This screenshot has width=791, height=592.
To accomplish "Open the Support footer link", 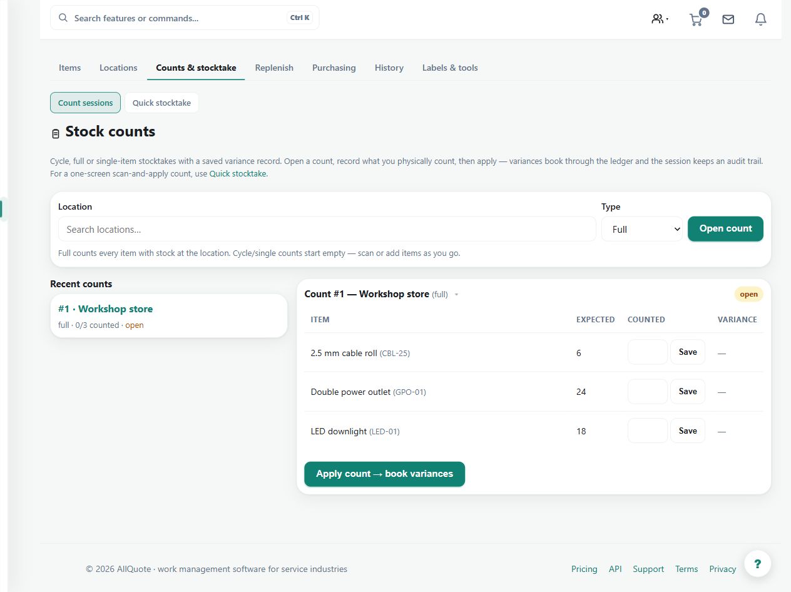I will click(648, 569).
